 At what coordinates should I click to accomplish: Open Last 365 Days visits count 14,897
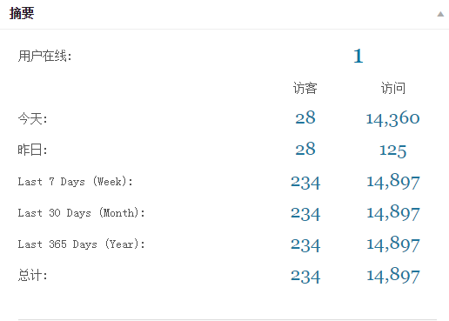(x=393, y=244)
